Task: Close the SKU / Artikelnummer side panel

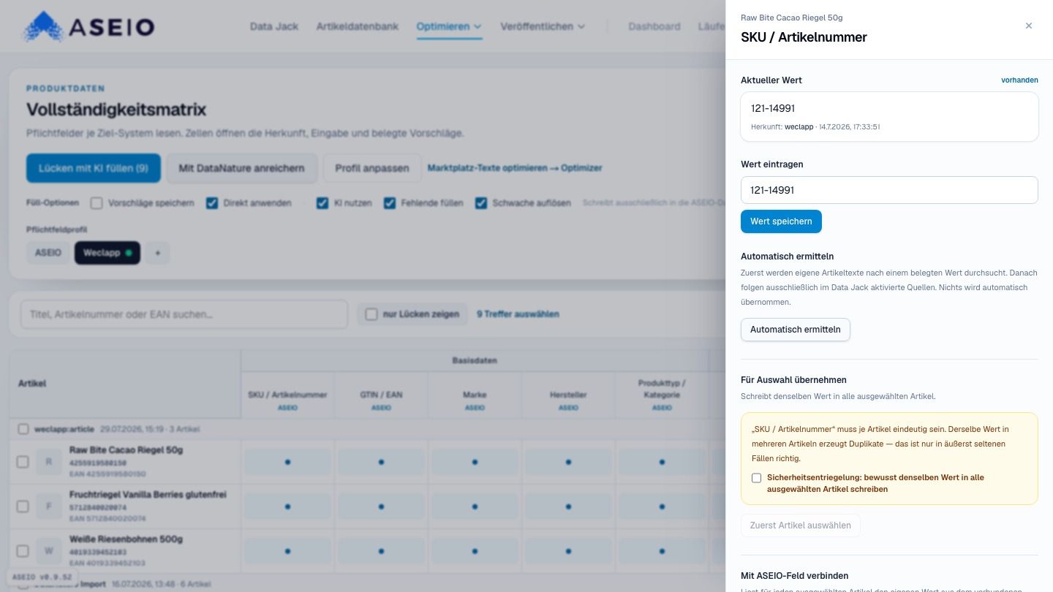Action: [x=1029, y=26]
